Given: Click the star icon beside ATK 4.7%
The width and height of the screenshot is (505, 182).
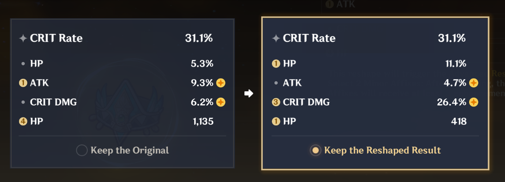Looking at the screenshot, I should pyautogui.click(x=474, y=83).
